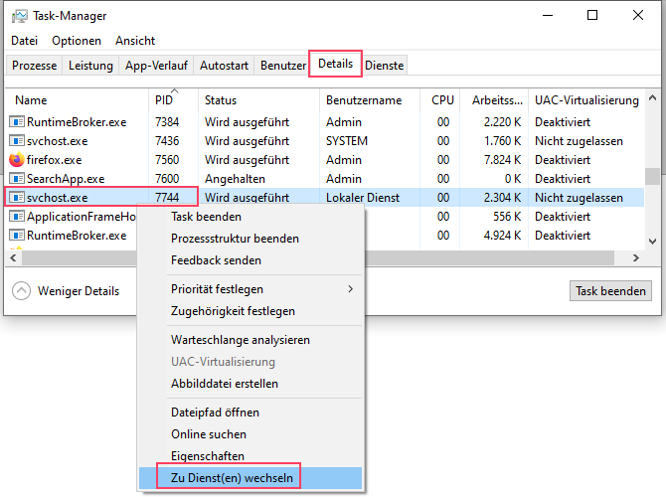Click horizontal scrollbar right arrow
The width and height of the screenshot is (666, 497).
(x=636, y=257)
